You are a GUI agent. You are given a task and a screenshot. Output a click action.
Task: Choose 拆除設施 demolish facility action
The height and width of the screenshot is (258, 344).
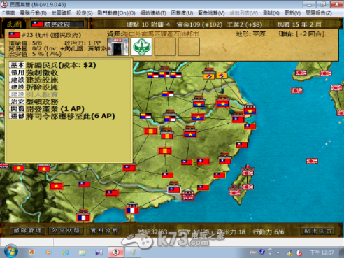(x=34, y=87)
